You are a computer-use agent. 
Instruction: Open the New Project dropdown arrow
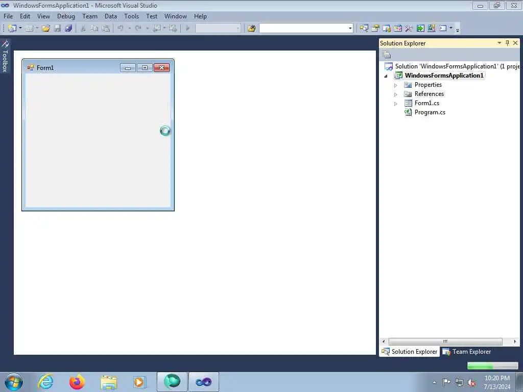point(20,28)
